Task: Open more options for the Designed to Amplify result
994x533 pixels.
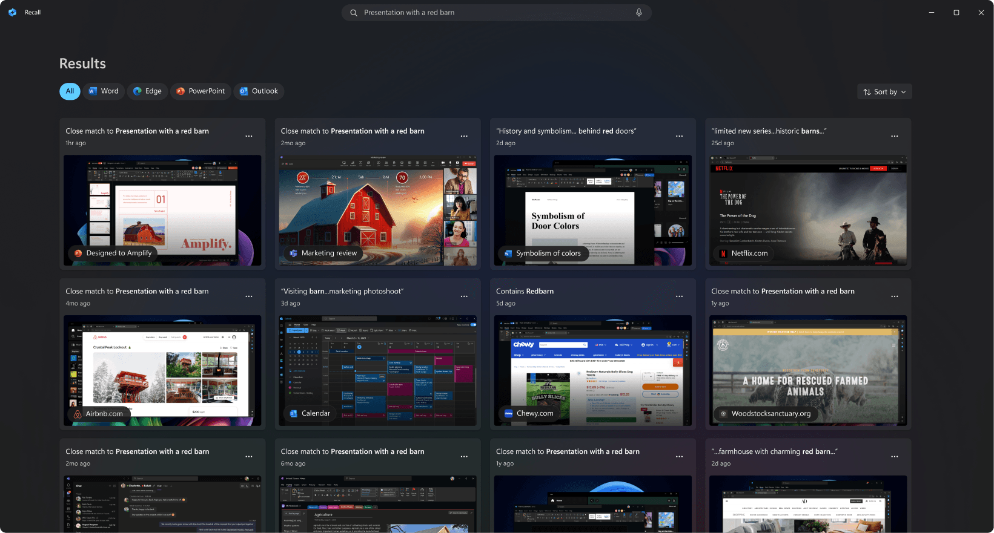Action: pos(249,136)
